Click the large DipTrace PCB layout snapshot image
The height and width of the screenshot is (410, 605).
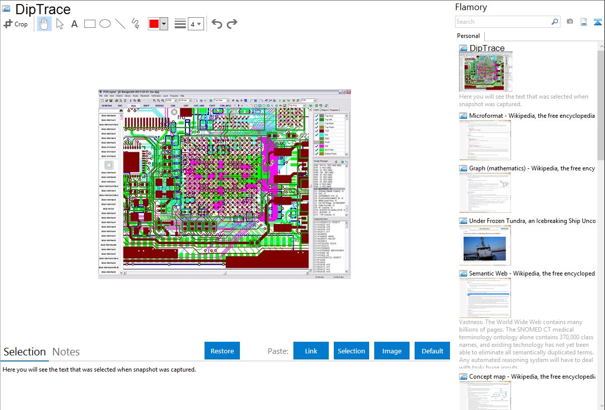(225, 185)
